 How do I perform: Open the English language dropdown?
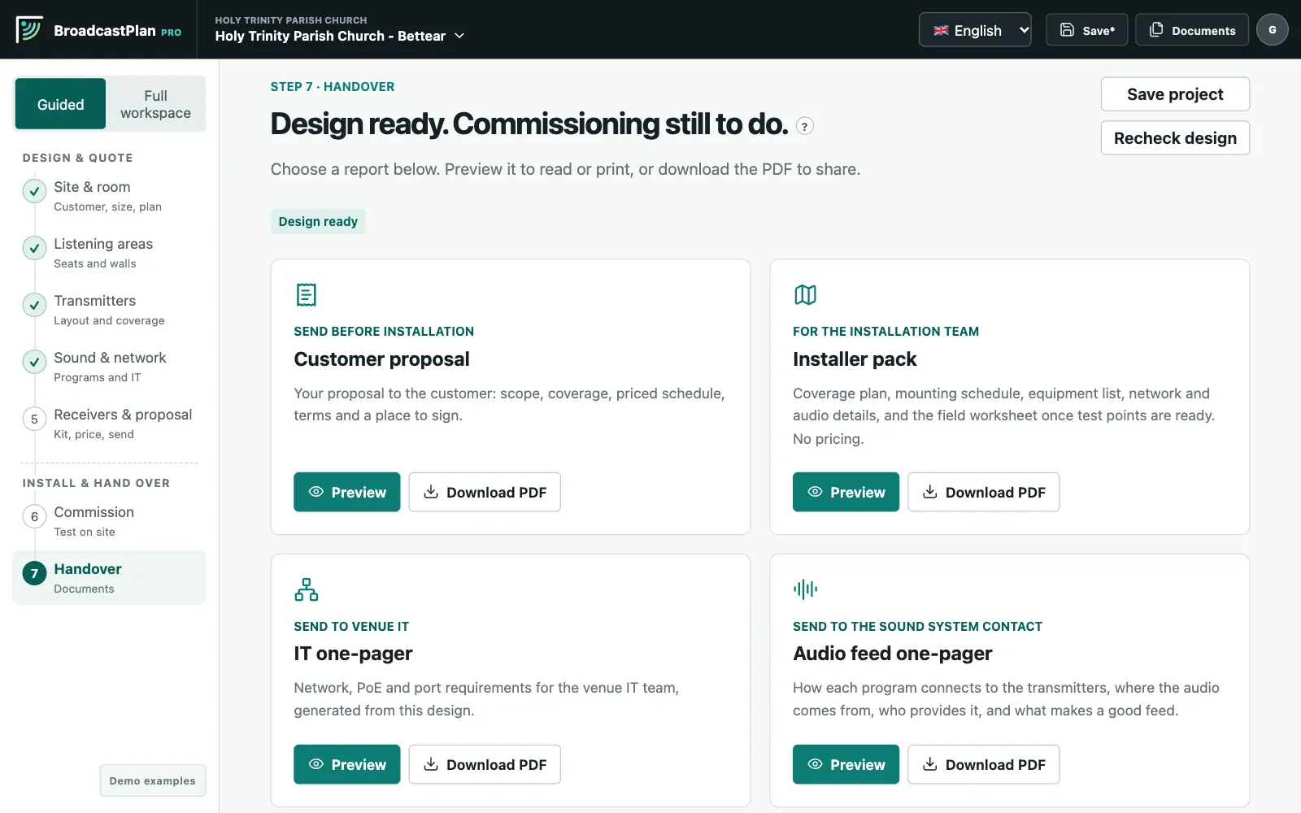pyautogui.click(x=975, y=30)
